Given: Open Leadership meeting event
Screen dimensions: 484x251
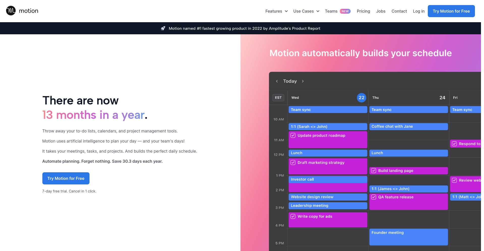Looking at the screenshot, I should coord(328,206).
